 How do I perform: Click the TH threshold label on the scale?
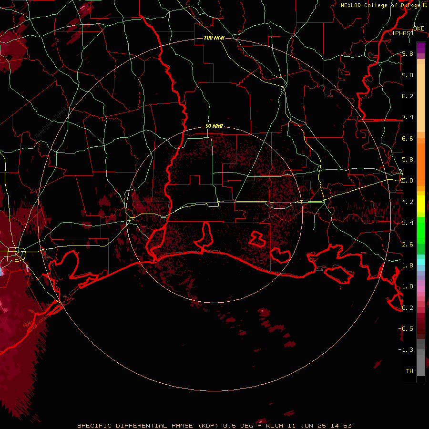(409, 371)
